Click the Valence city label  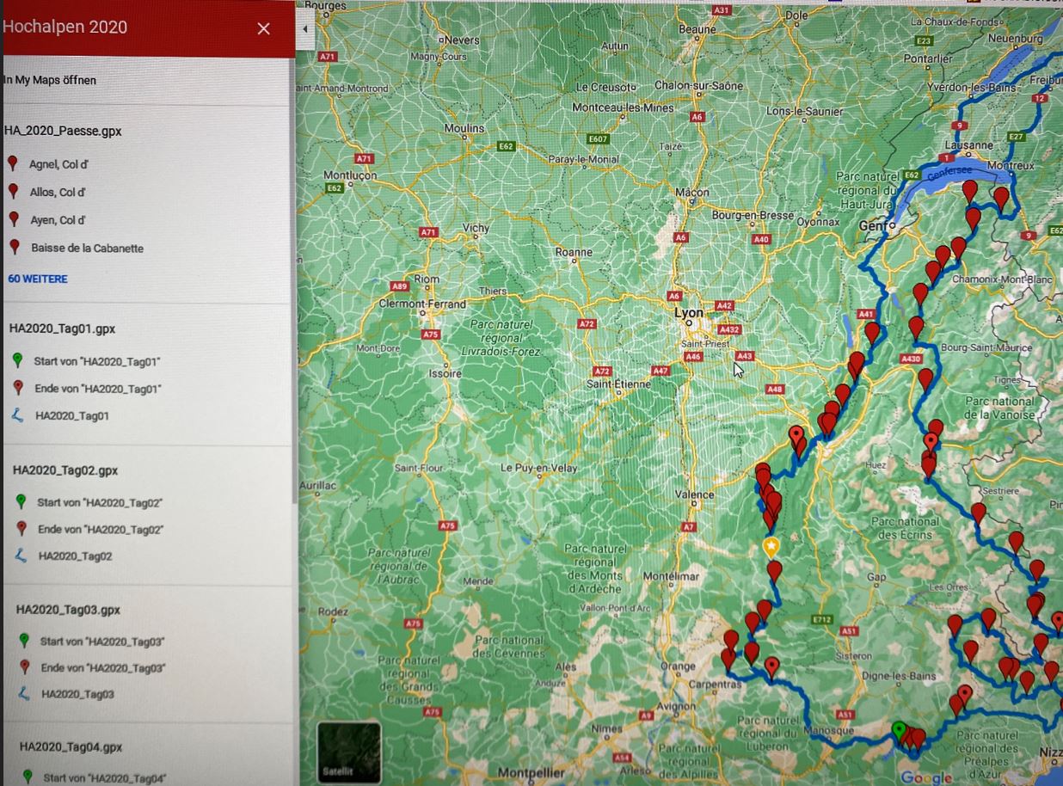click(694, 494)
